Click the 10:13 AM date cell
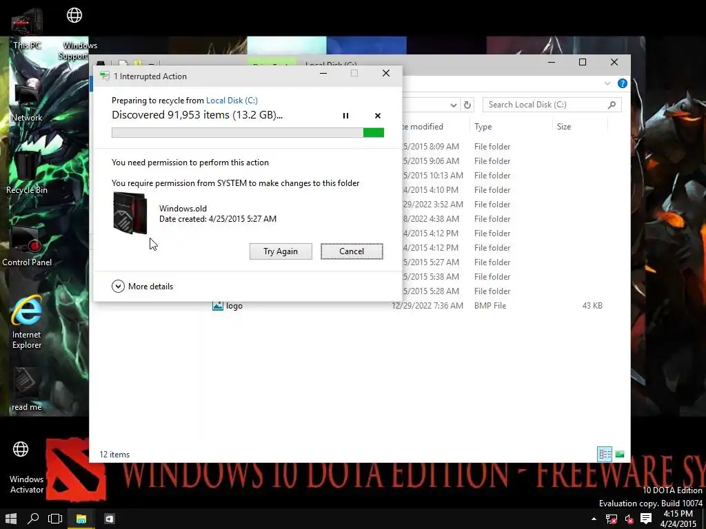This screenshot has height=529, width=706. pos(433,176)
